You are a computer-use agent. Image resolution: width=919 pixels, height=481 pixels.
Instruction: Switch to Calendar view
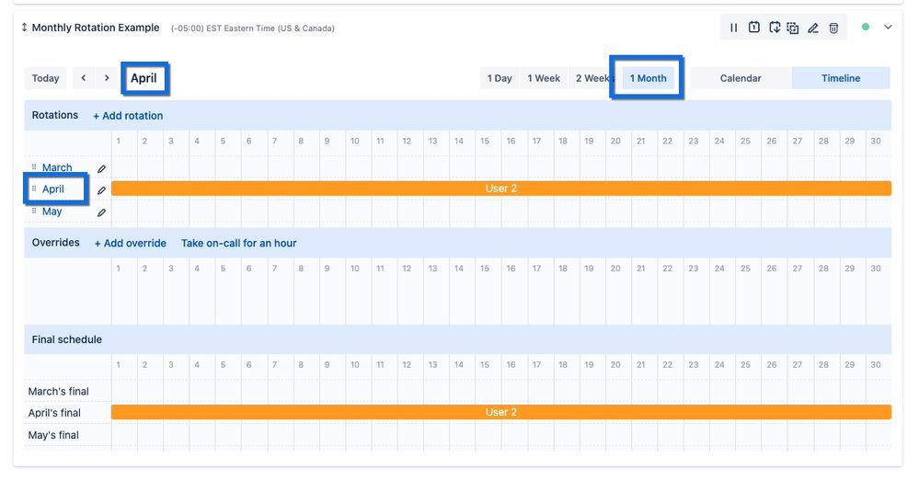(741, 78)
